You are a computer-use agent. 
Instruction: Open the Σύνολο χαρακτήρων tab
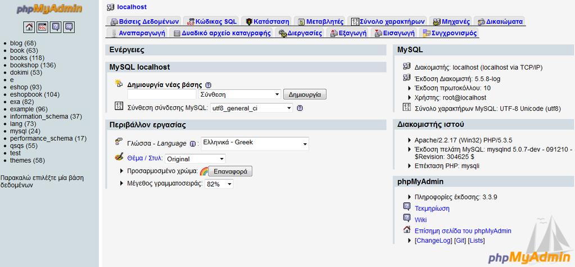(x=388, y=21)
